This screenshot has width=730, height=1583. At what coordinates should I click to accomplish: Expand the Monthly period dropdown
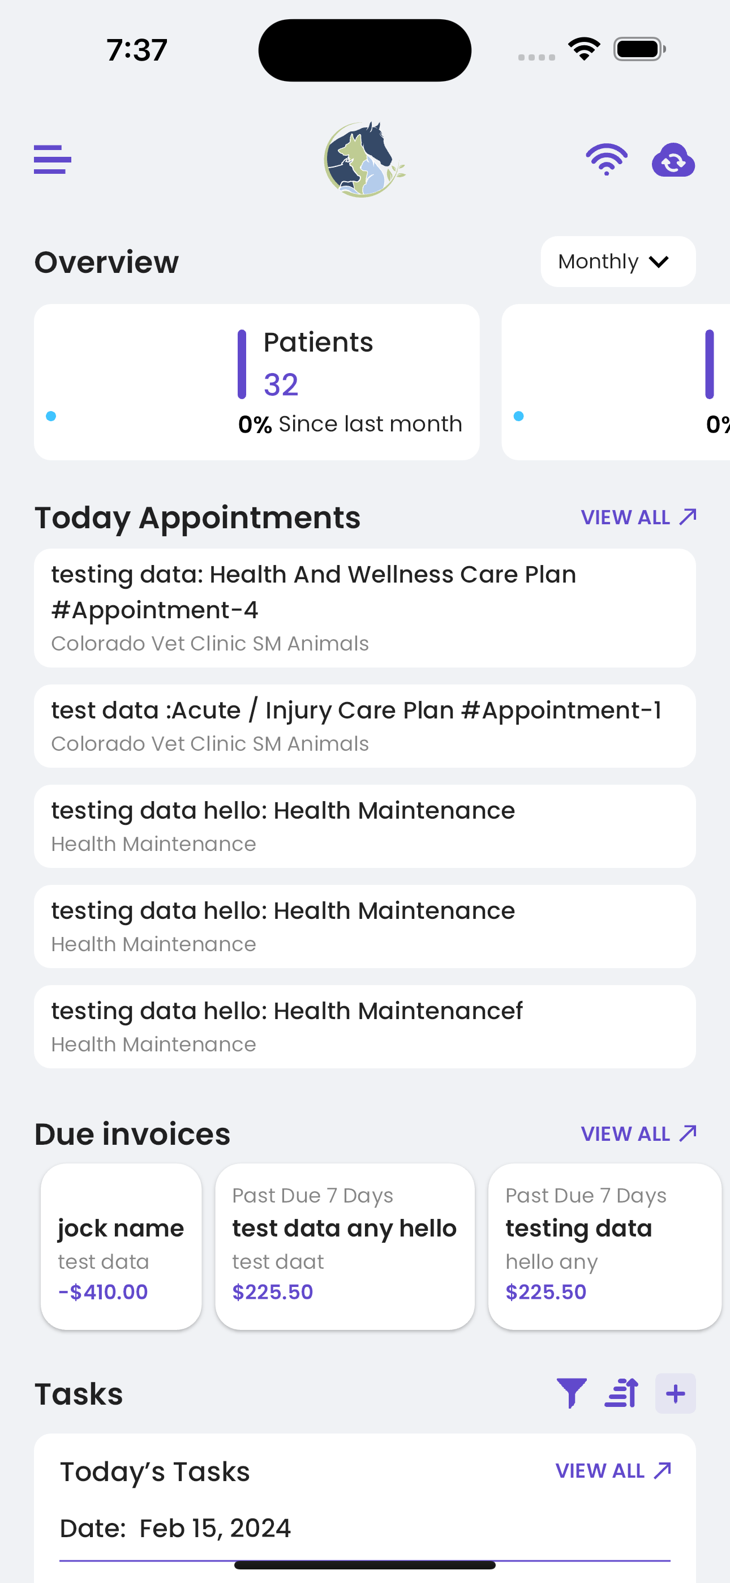618,262
